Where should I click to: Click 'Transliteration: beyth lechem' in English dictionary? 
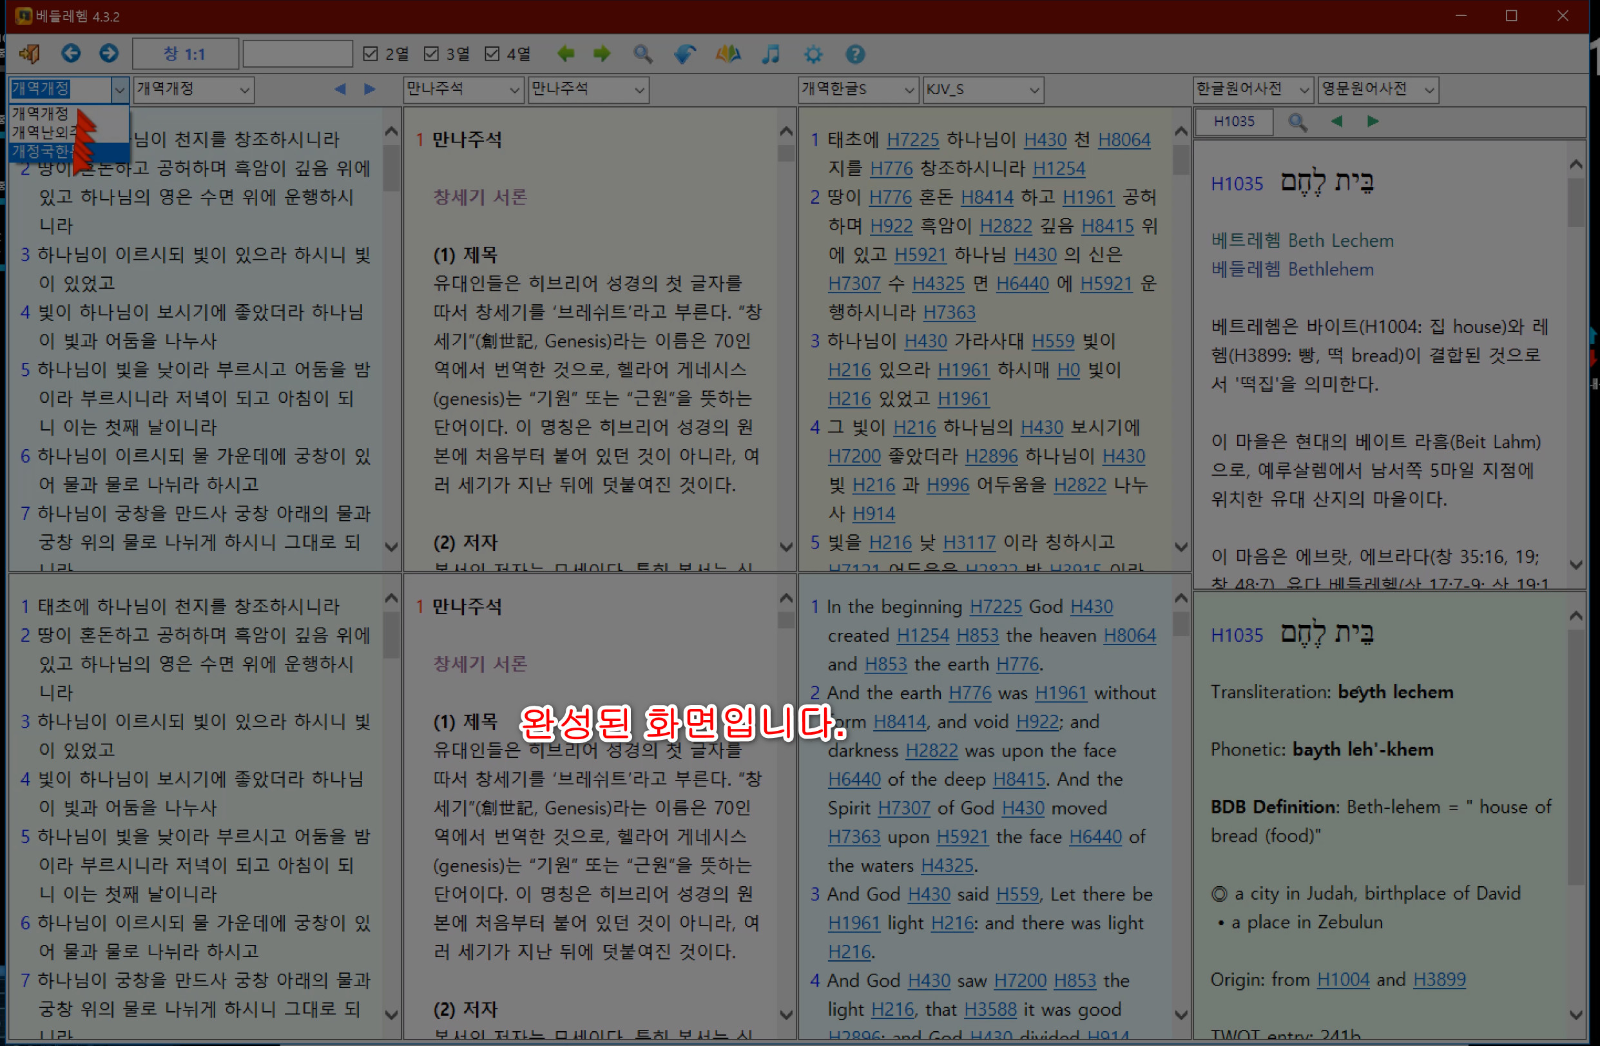[1332, 692]
